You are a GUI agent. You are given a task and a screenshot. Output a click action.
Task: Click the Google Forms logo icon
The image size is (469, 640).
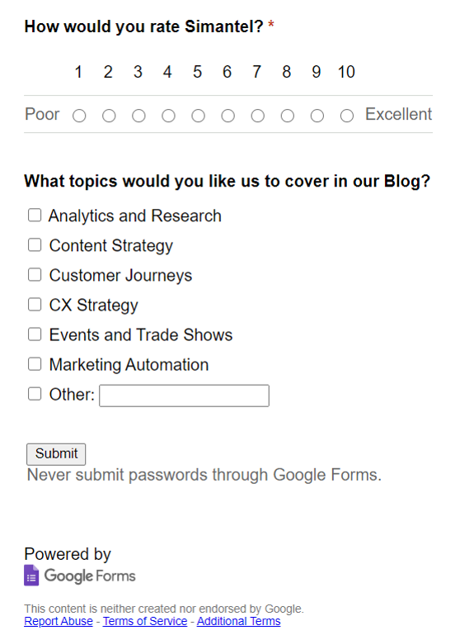(31, 575)
